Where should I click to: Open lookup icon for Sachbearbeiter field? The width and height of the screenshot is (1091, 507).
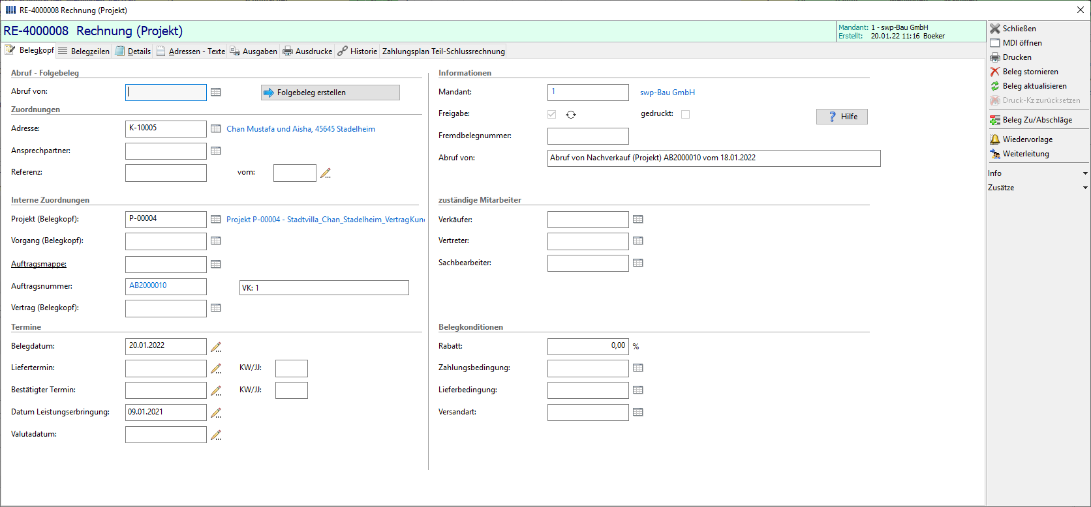click(x=638, y=263)
